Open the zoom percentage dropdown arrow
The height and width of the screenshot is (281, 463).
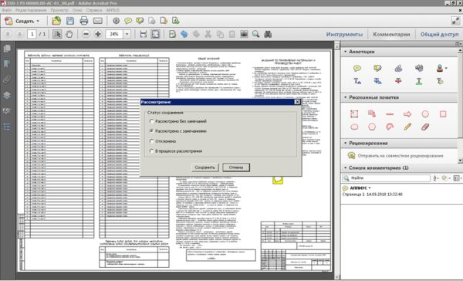tap(127, 34)
